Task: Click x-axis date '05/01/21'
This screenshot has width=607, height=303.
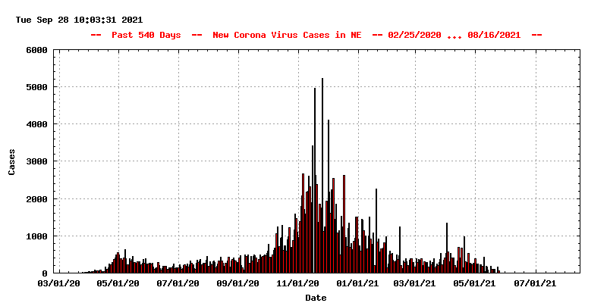Action: click(x=476, y=283)
